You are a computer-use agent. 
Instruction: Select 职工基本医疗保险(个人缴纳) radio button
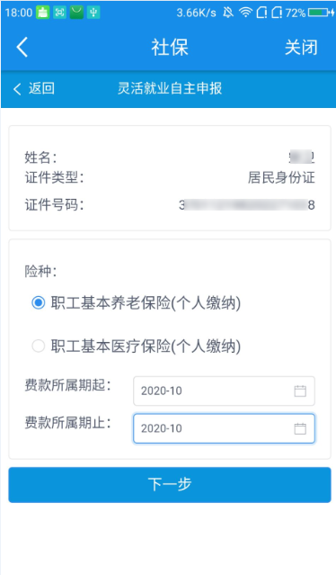(x=38, y=346)
